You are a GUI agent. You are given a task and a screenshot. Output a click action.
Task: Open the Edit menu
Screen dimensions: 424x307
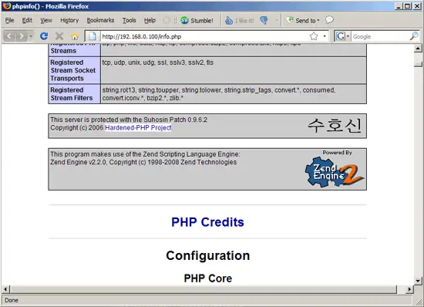click(27, 20)
